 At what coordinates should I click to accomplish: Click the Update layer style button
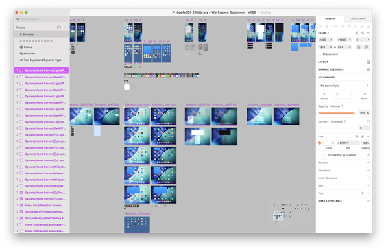337,96
